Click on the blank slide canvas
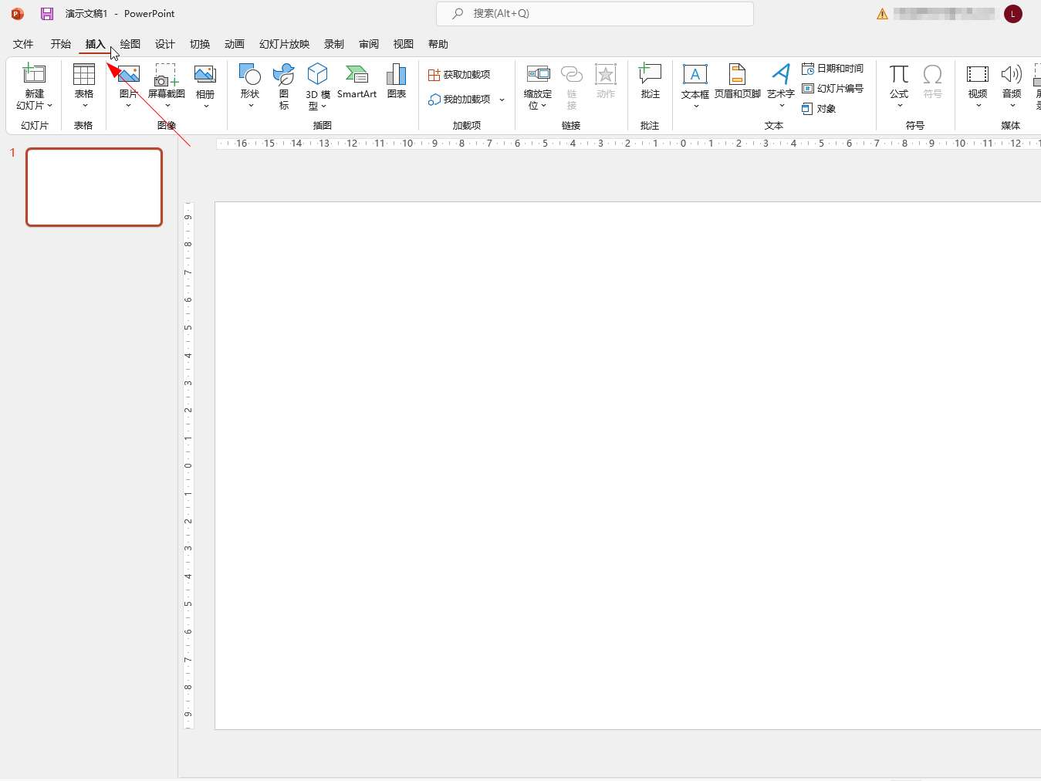This screenshot has height=781, width=1041. [x=627, y=465]
